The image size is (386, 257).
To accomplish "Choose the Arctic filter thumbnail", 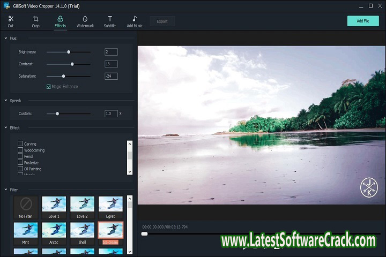I will click(54, 230).
